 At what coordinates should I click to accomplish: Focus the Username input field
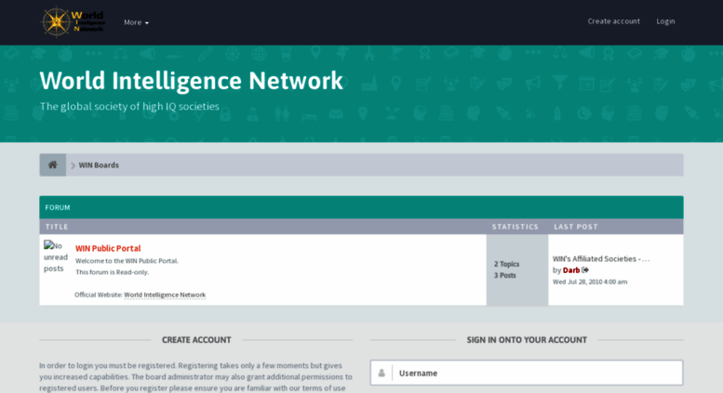pos(527,373)
